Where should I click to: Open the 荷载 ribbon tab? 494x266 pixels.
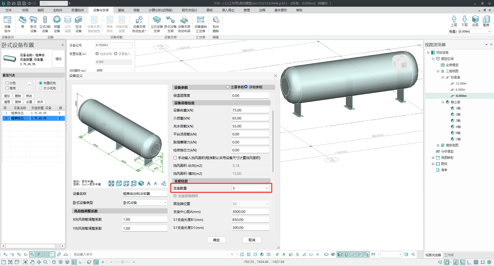136,10
